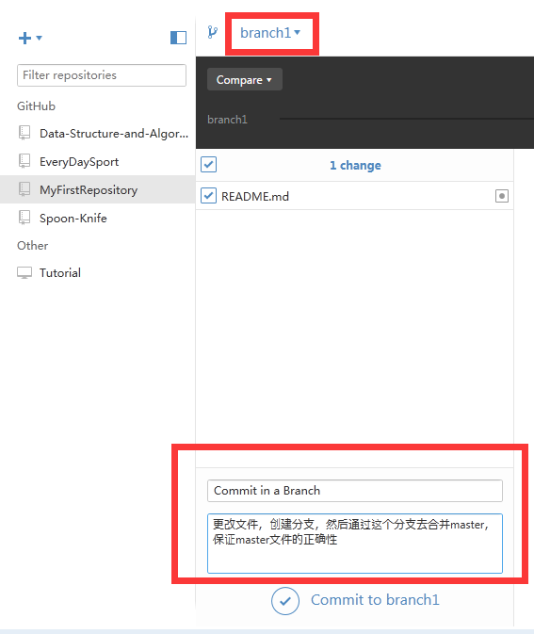
Task: Open the branch1 branch selector dropdown
Action: coord(270,33)
